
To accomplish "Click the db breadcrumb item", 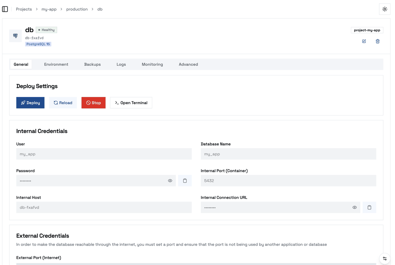I will 100,9.
